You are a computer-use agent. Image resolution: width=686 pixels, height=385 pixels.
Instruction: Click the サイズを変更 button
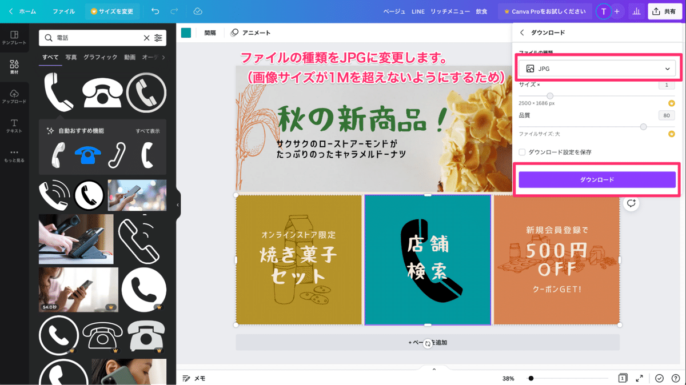click(x=112, y=11)
